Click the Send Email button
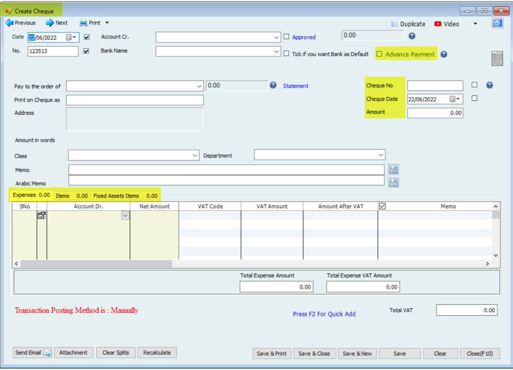This screenshot has height=370, width=513. point(32,352)
